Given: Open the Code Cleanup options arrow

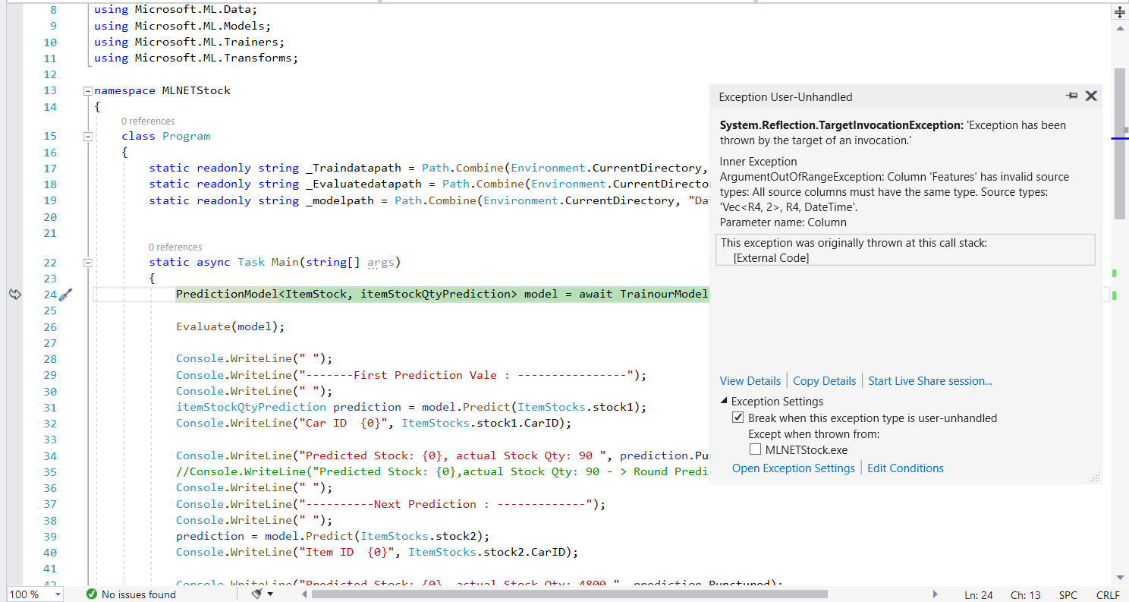Looking at the screenshot, I should [271, 594].
